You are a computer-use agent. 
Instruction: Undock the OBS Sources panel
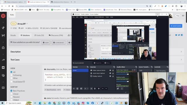[114, 67]
